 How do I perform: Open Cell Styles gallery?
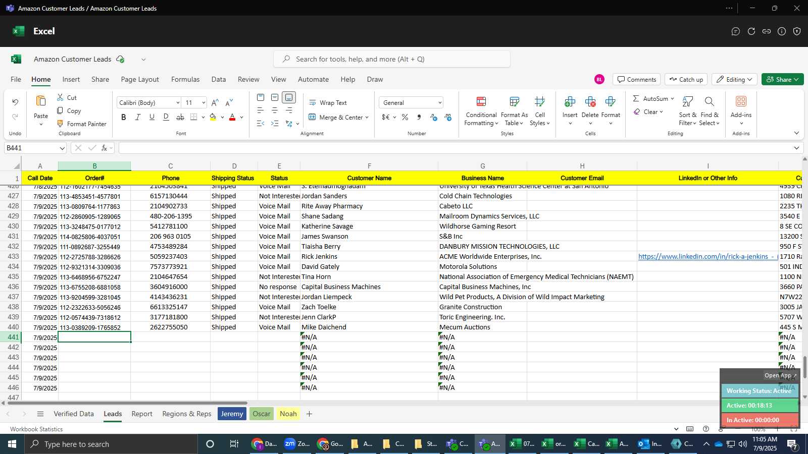pyautogui.click(x=540, y=111)
